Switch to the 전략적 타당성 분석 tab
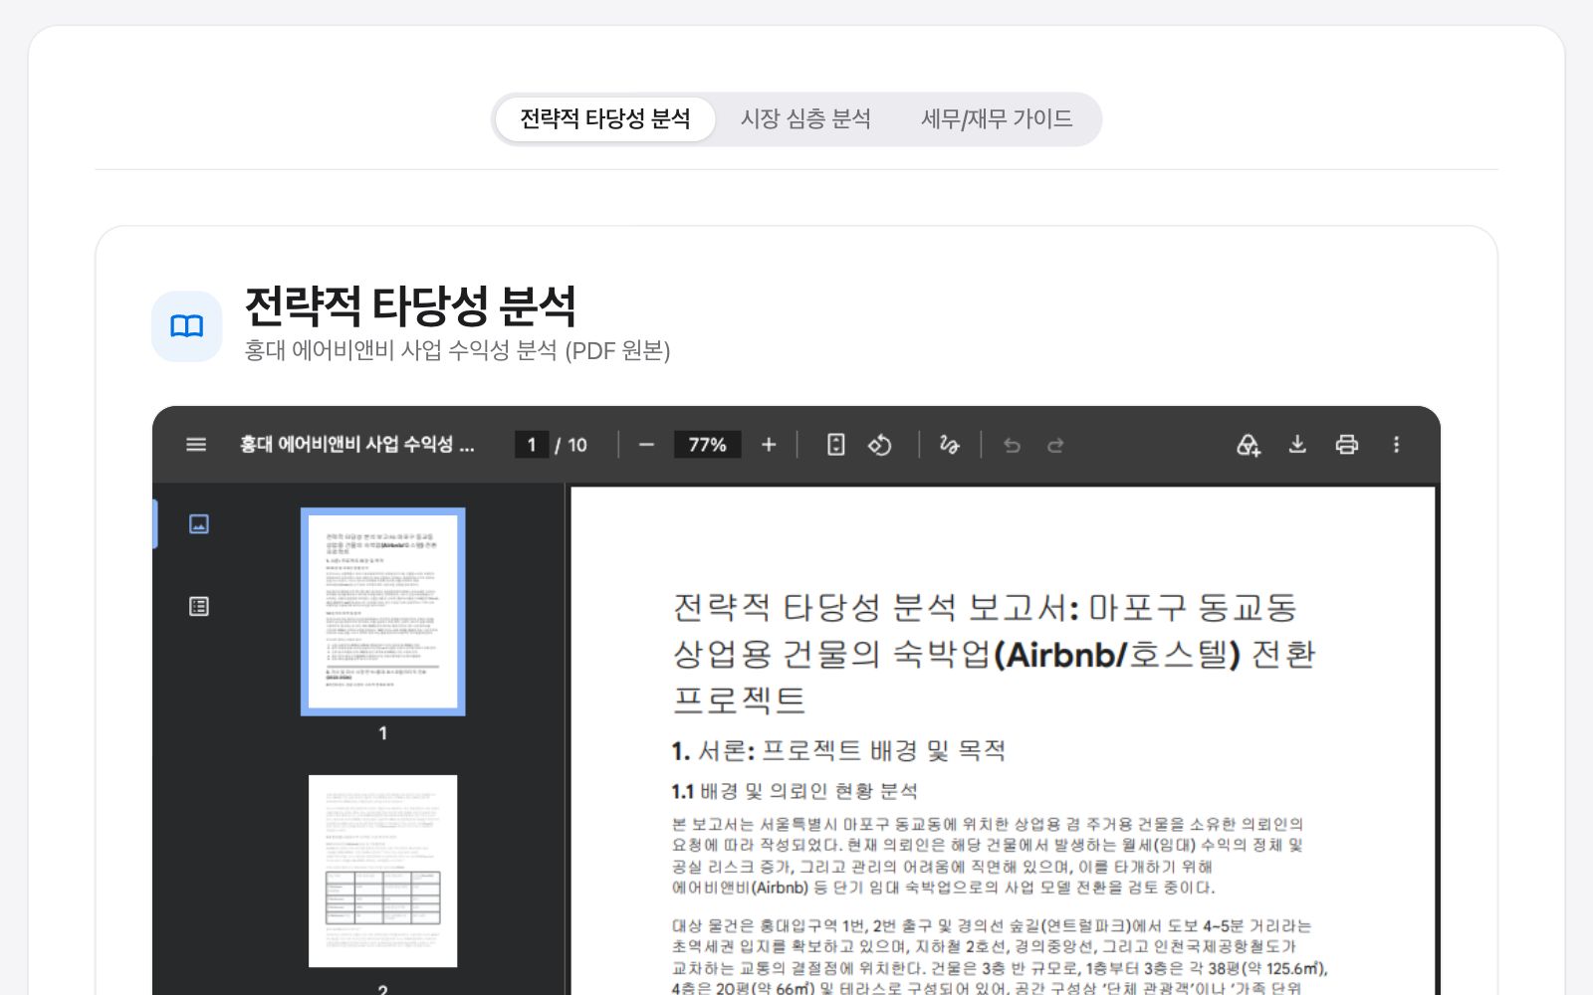The height and width of the screenshot is (995, 1593). click(x=605, y=119)
